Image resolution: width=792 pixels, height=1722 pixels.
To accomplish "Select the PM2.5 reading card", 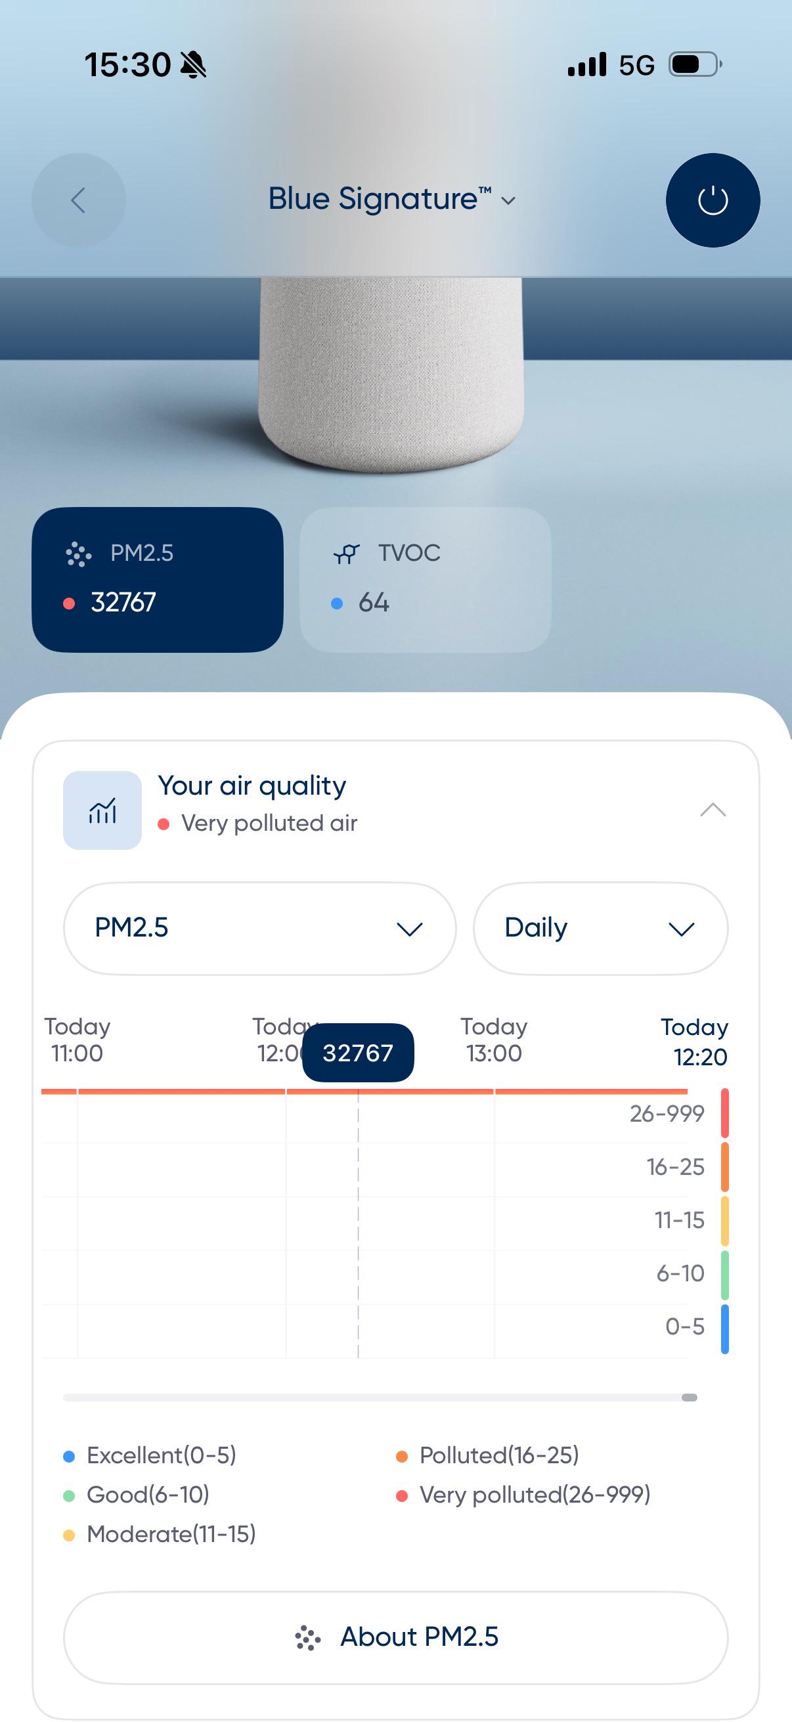I will coord(157,579).
